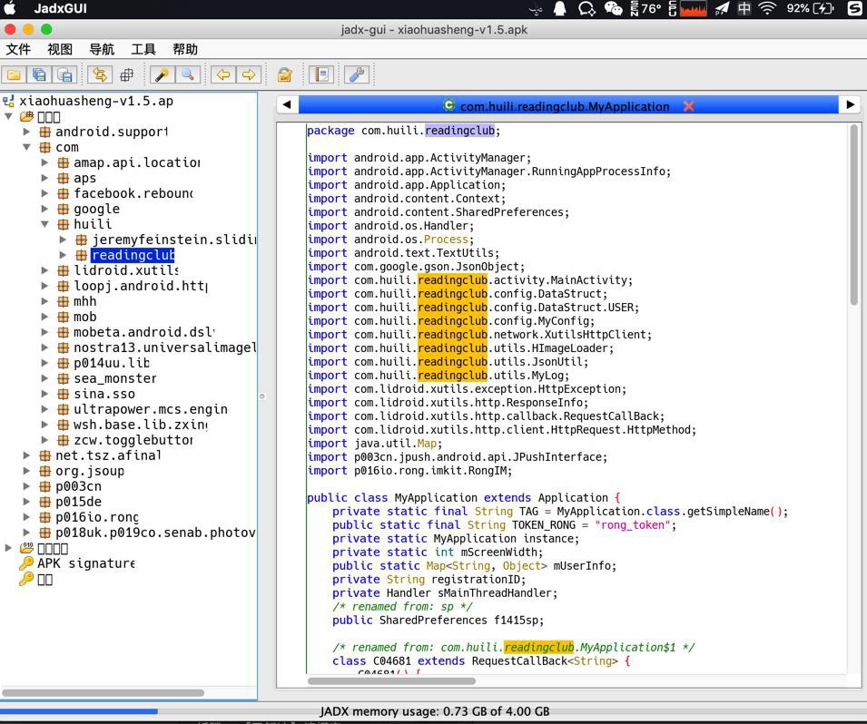Screen dimensions: 867x724
Task: Open the log viewer notebook icon
Action: [320, 75]
